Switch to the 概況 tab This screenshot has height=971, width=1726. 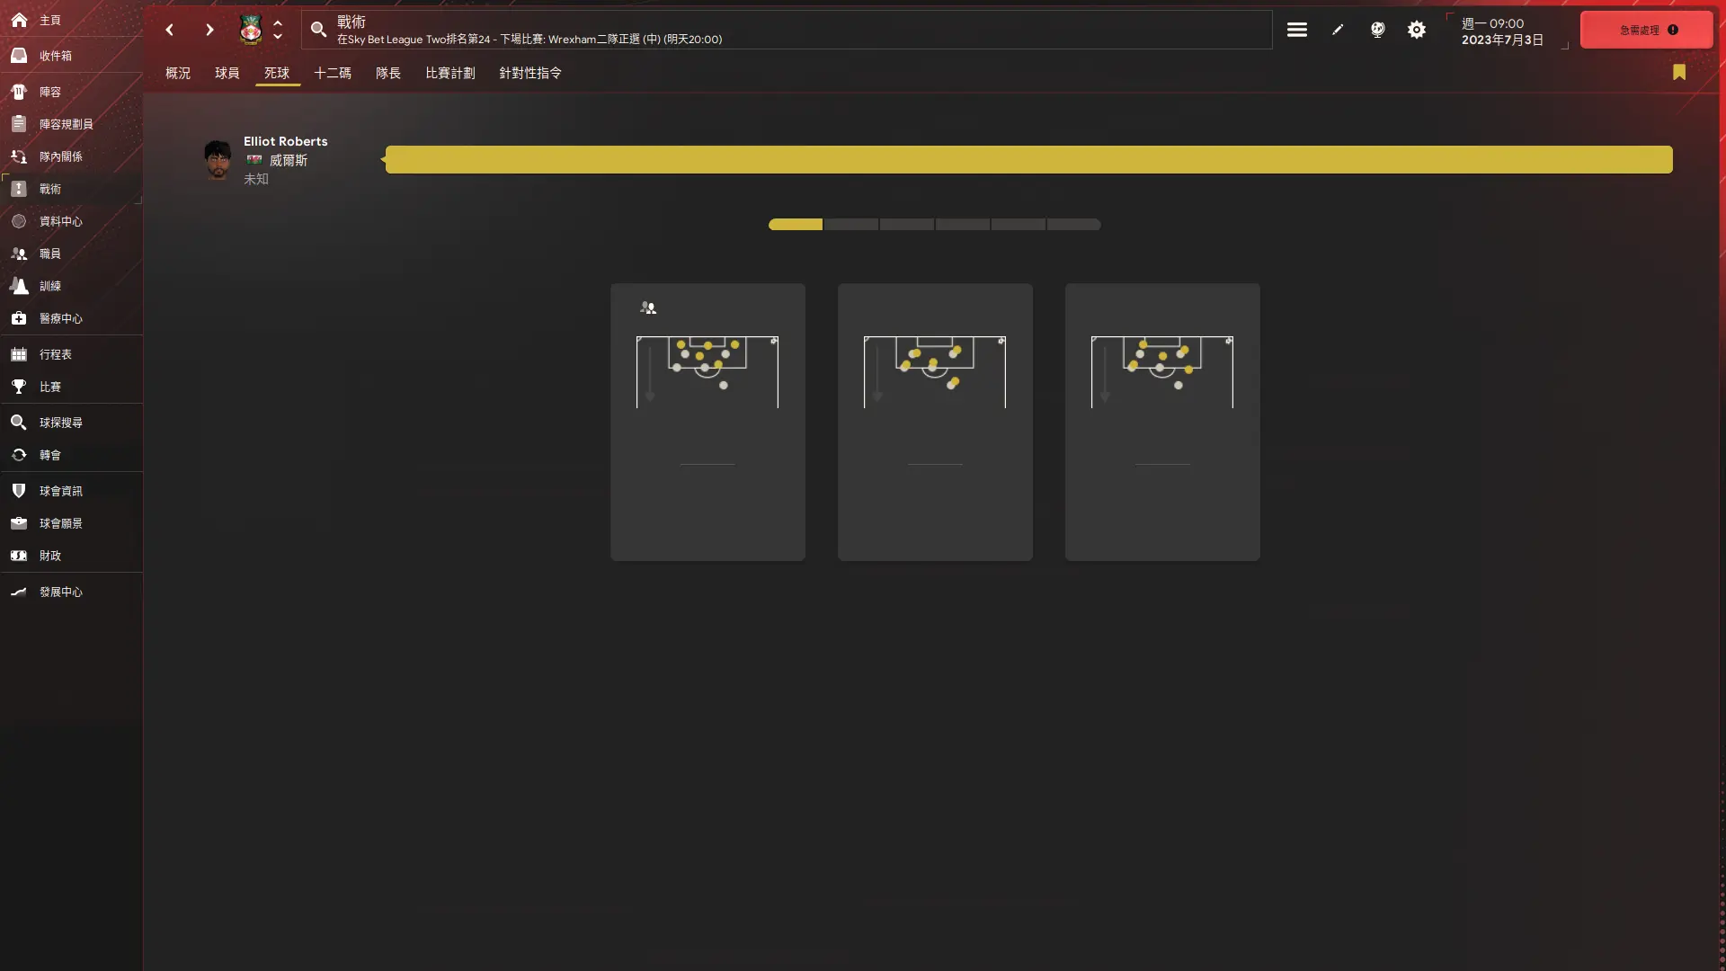pos(178,73)
